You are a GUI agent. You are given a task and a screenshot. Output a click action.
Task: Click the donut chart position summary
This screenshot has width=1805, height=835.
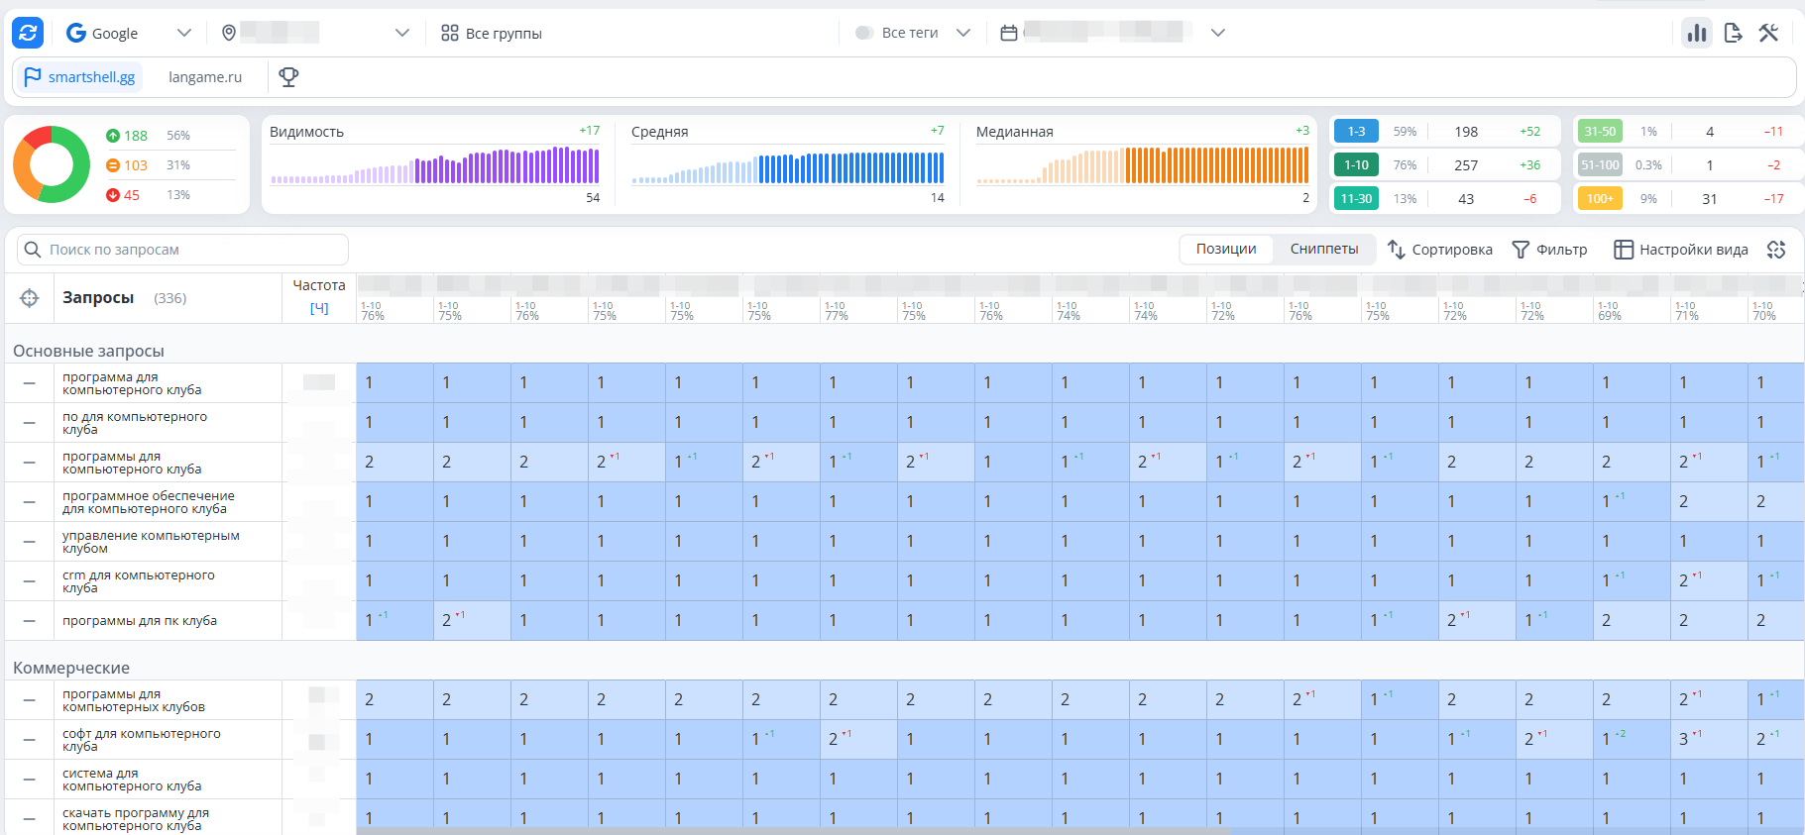[52, 164]
